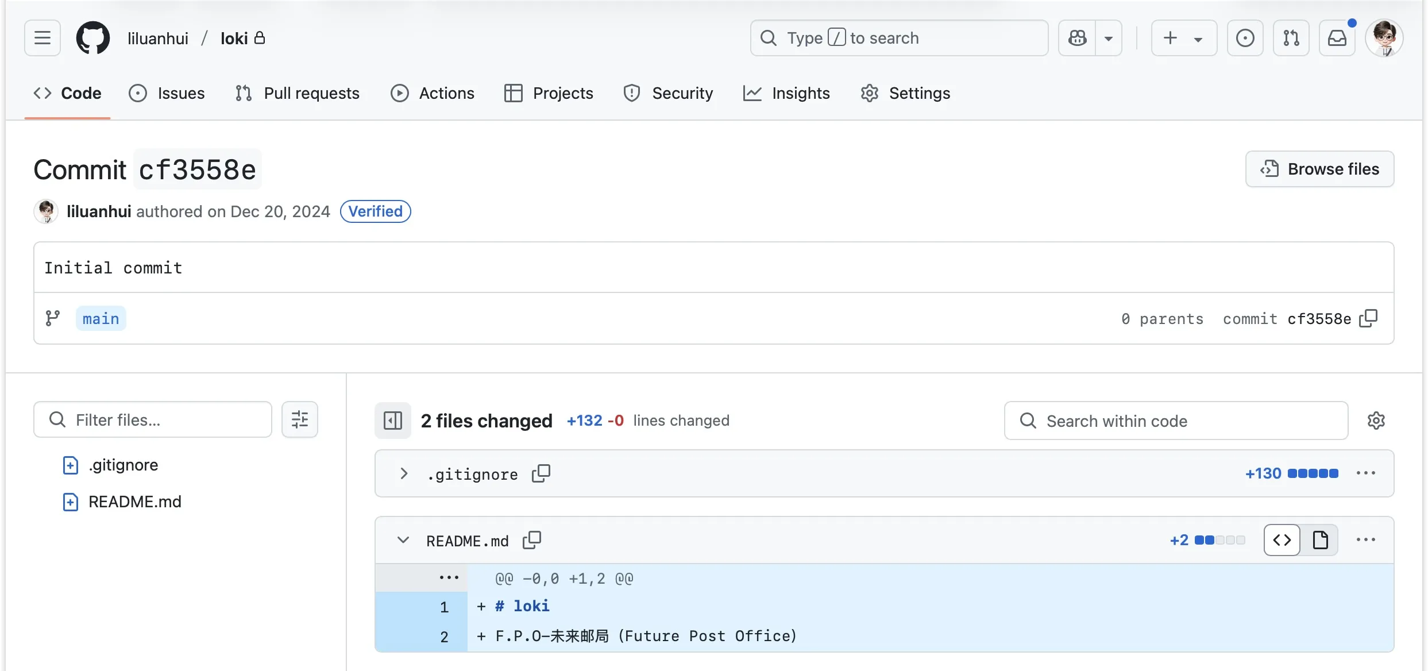This screenshot has width=1428, height=671.
Task: Click the .gitignore diffstat blocks bar
Action: coord(1313,473)
